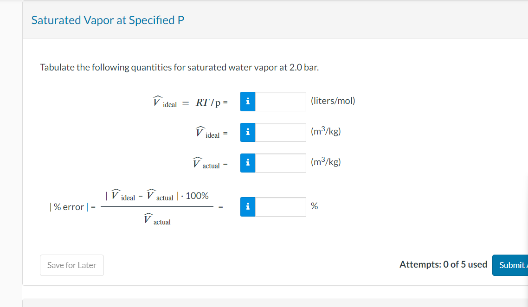
Task: Click info icon for V ideal m³/kg field
Action: click(248, 132)
